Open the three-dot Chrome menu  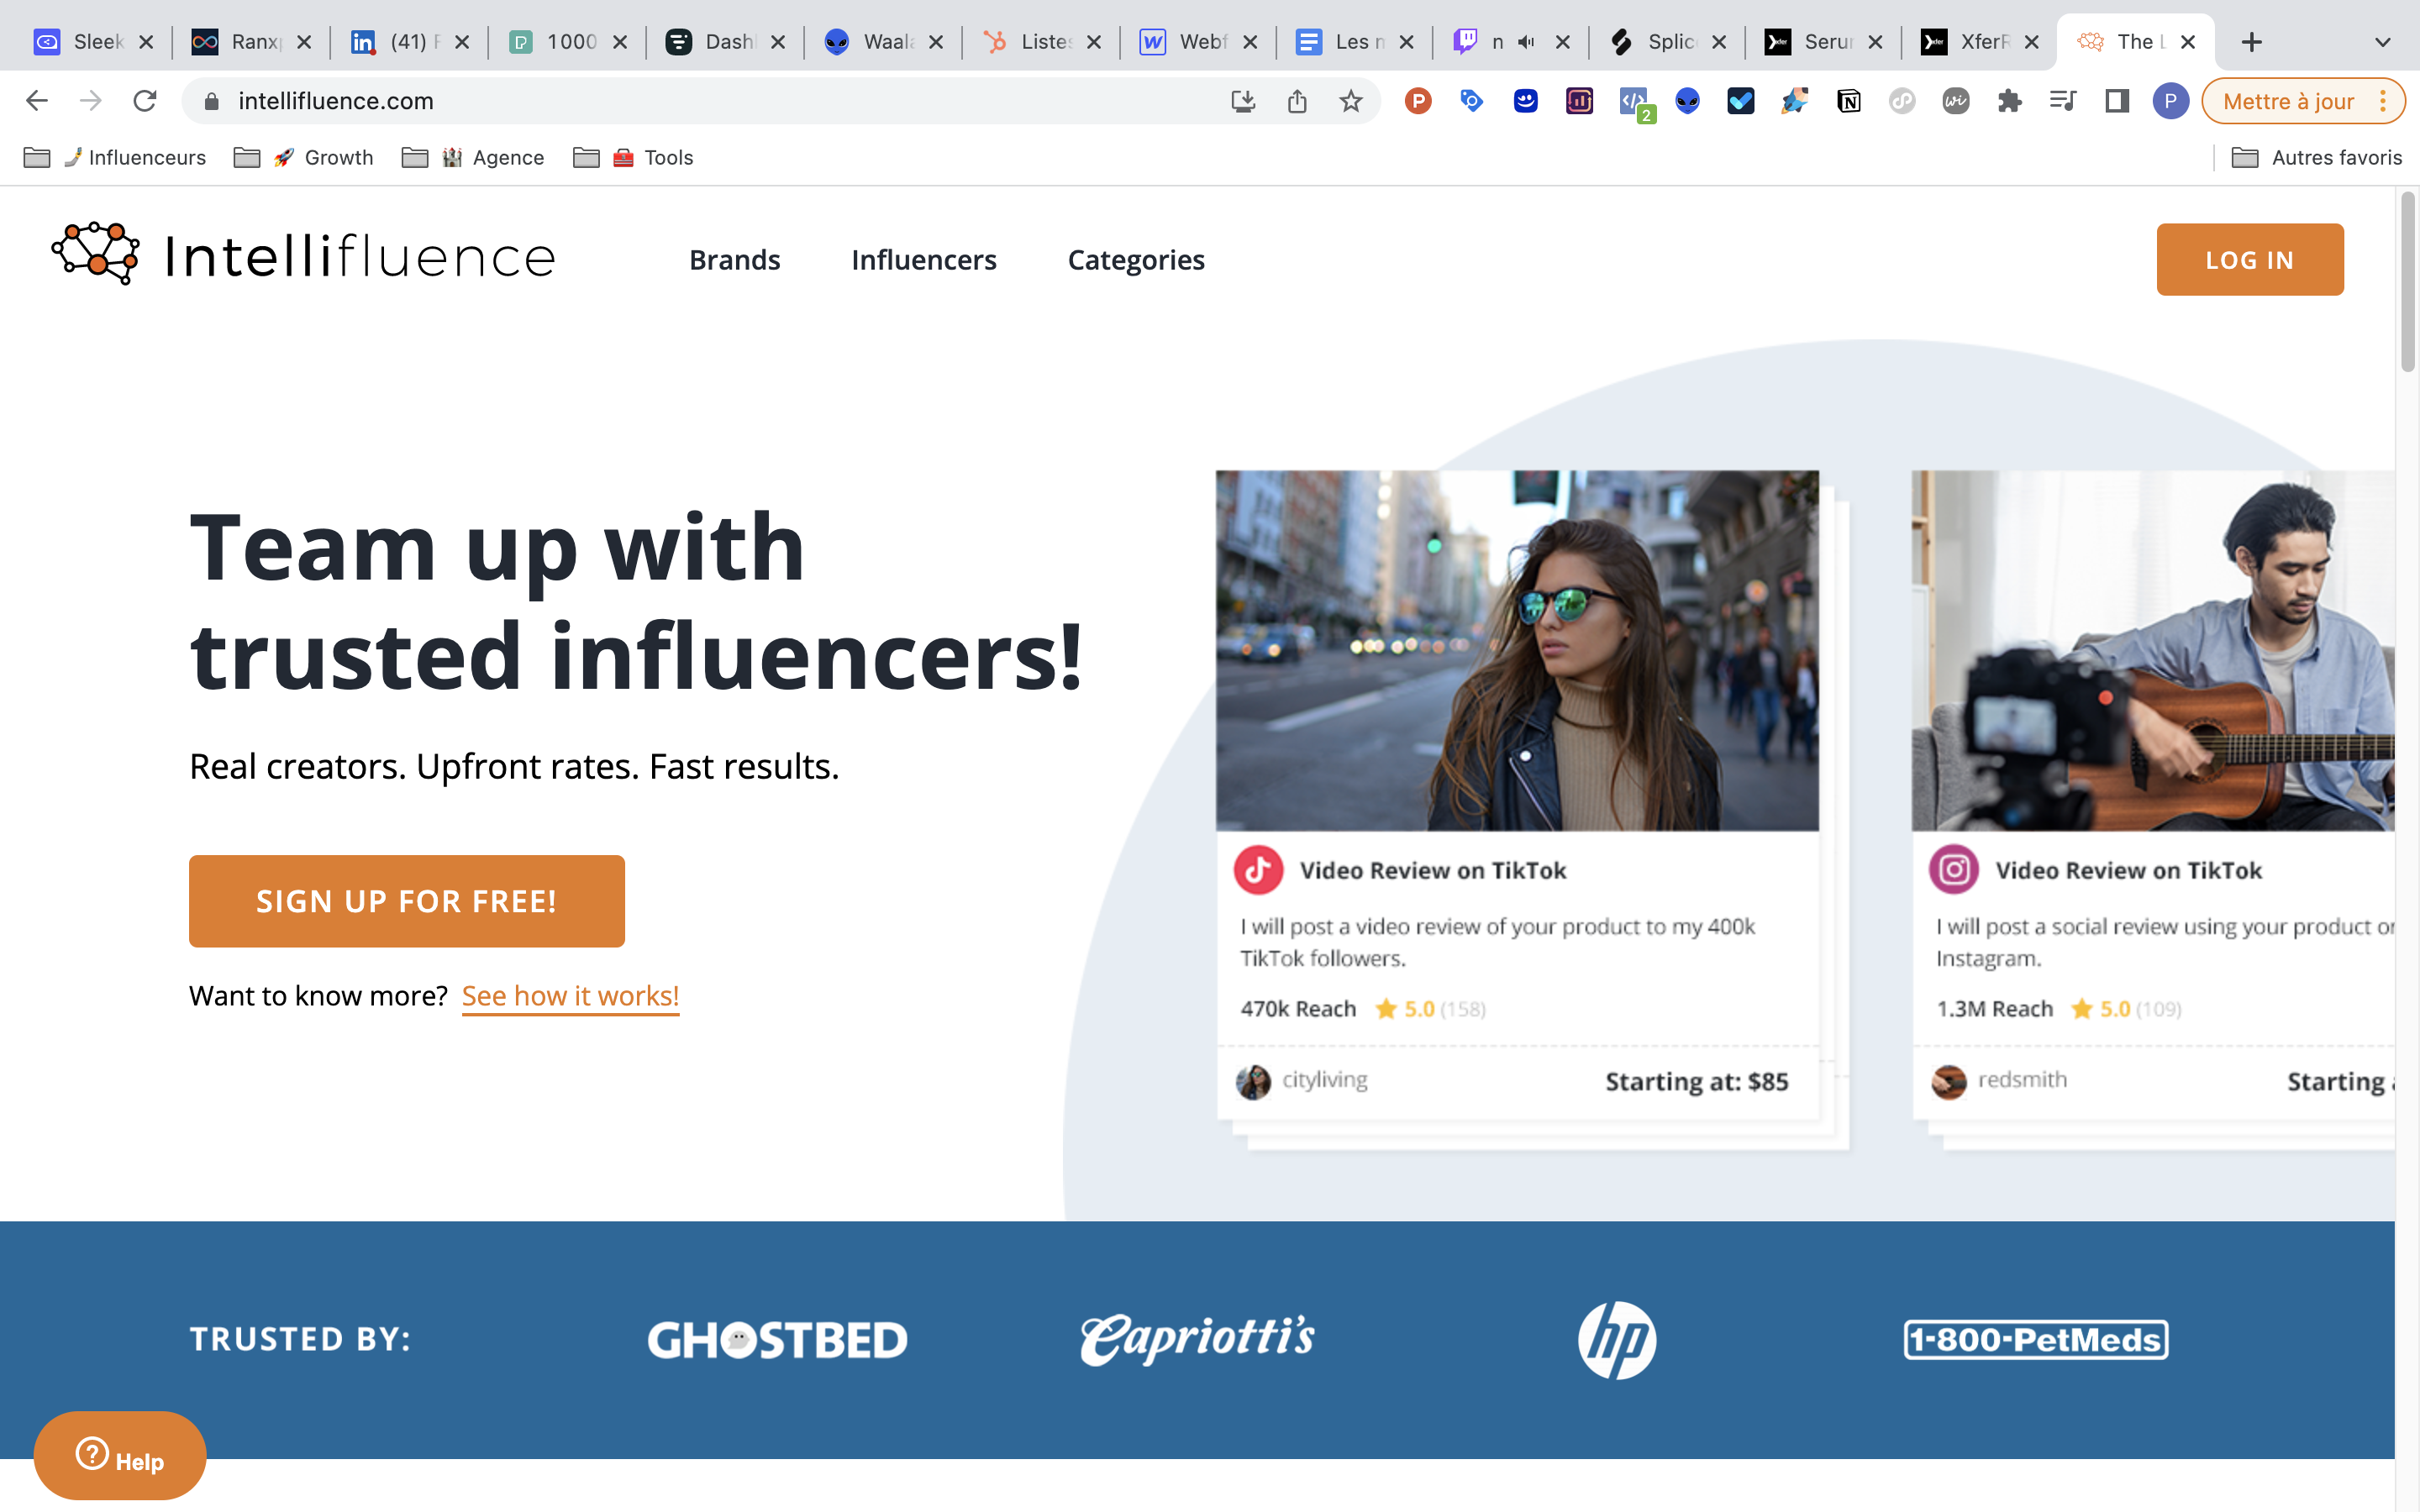(x=2383, y=101)
